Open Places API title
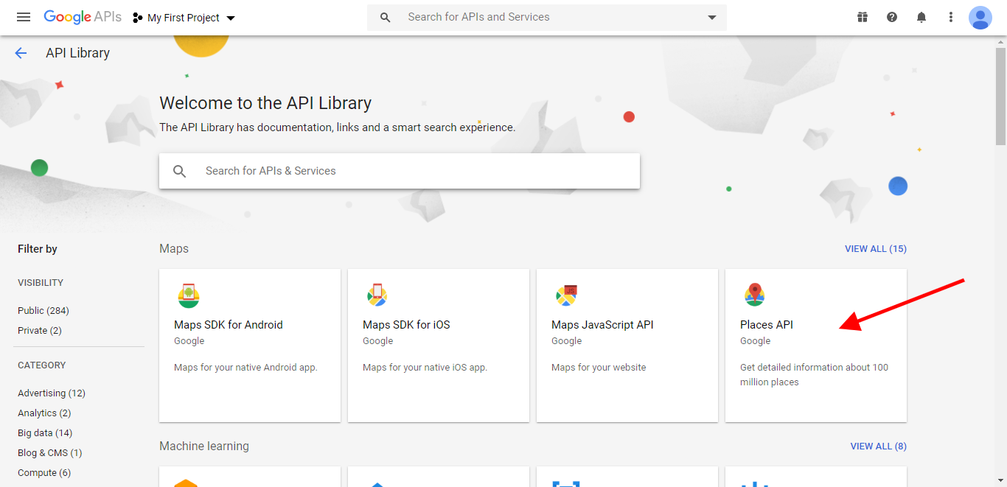 (767, 325)
